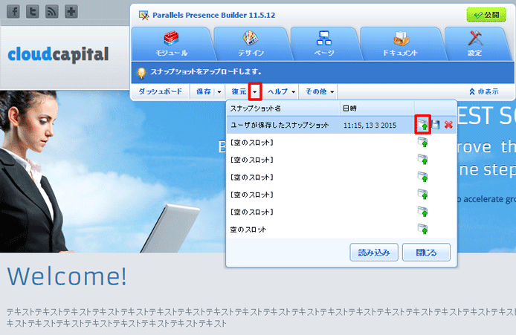Image resolution: width=516 pixels, height=335 pixels.
Task: Click upload icon for the last empty slot
Action: pos(422,230)
